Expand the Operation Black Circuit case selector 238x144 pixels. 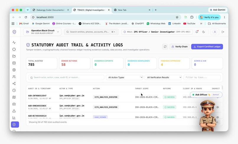coord(42,32)
